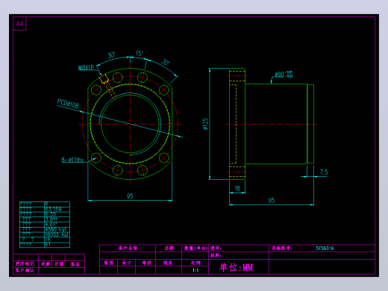The image size is (388, 291).
Task: Click the SFS6316 drawing number
Action: tap(325, 248)
